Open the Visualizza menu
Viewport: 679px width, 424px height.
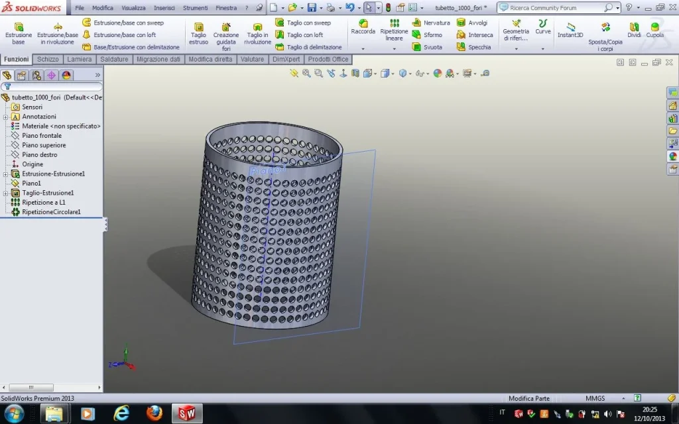click(133, 8)
